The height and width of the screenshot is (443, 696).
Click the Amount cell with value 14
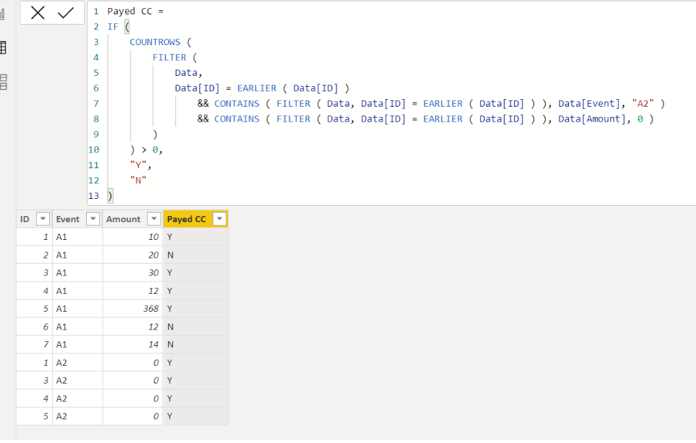[x=133, y=345]
